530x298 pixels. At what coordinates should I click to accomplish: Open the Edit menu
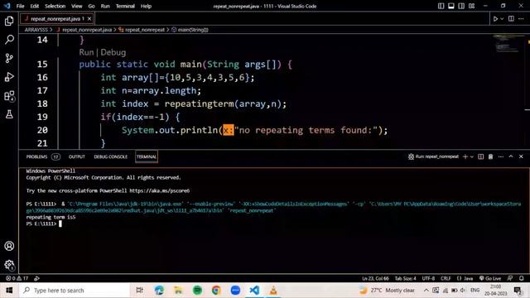pyautogui.click(x=35, y=6)
